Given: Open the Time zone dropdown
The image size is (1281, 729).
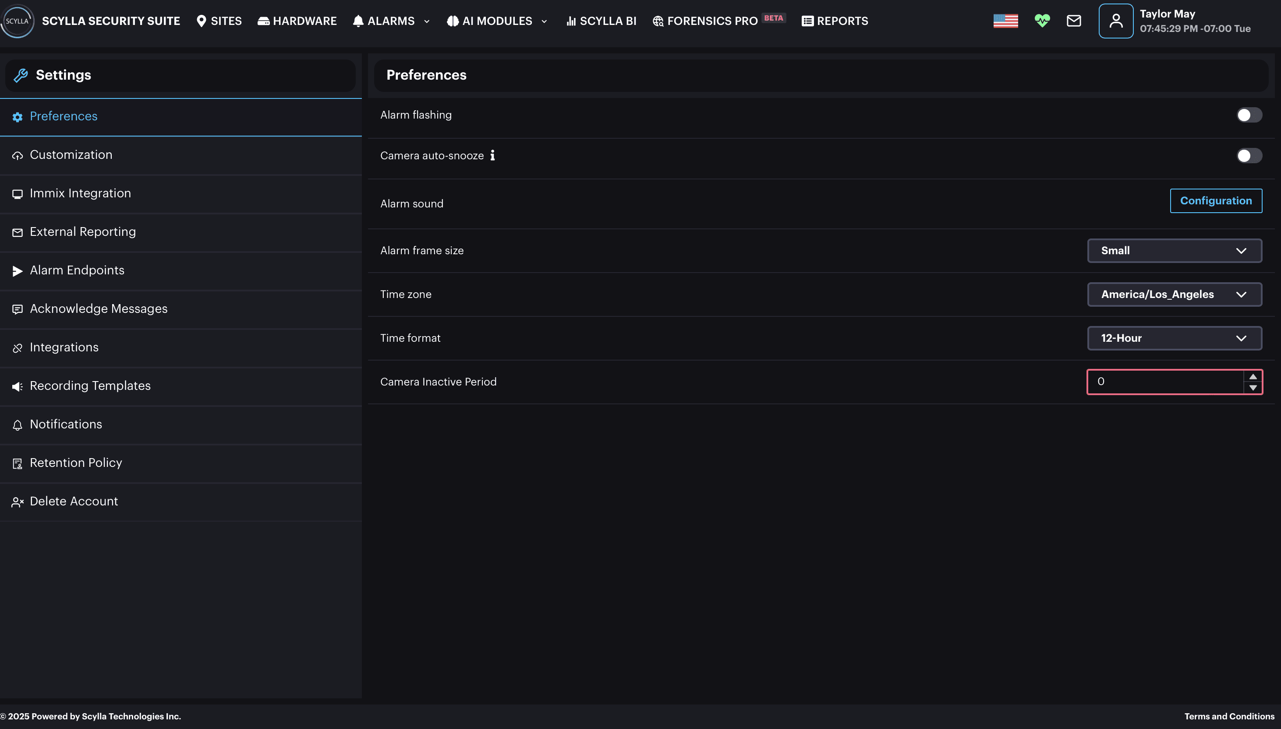Looking at the screenshot, I should point(1174,294).
